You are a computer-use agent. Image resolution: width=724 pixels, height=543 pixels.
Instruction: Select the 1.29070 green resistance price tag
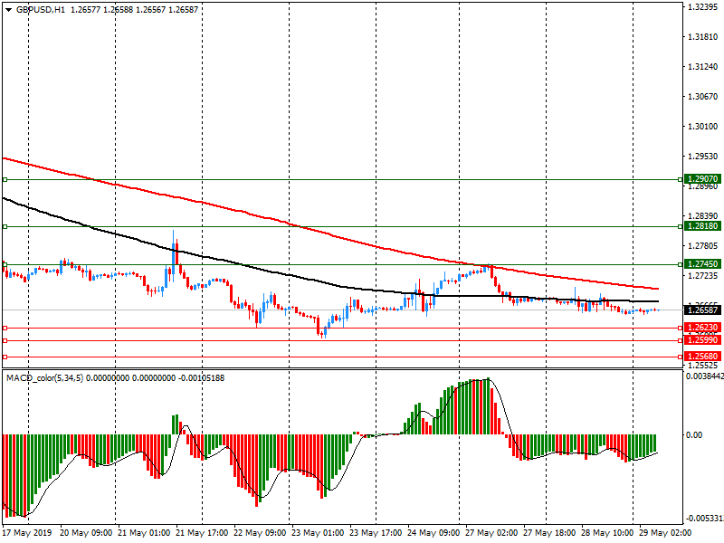[702, 179]
